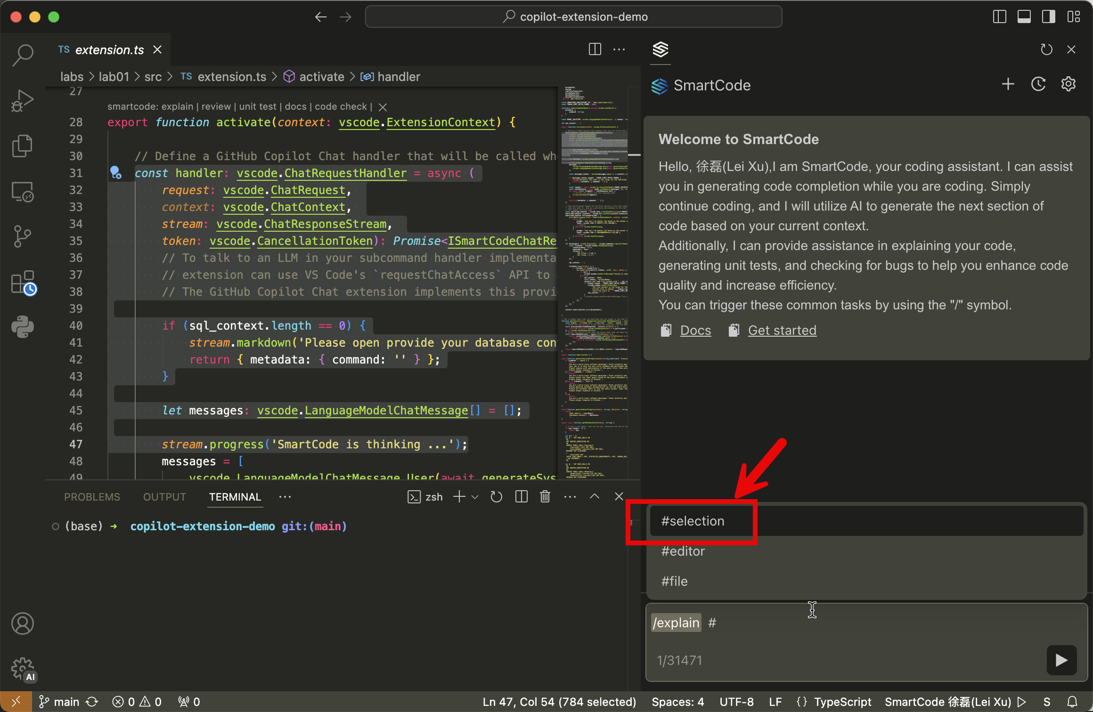Open Run and Debug view
The width and height of the screenshot is (1093, 712).
[x=22, y=100]
